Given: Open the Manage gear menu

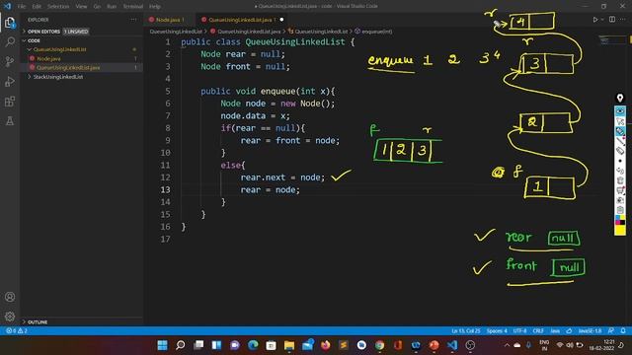Looking at the screenshot, I should [x=10, y=317].
